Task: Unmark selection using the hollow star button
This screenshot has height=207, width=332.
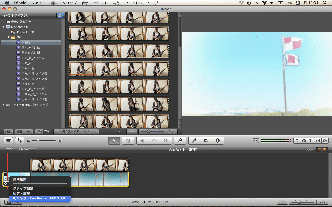Action: 154,141
